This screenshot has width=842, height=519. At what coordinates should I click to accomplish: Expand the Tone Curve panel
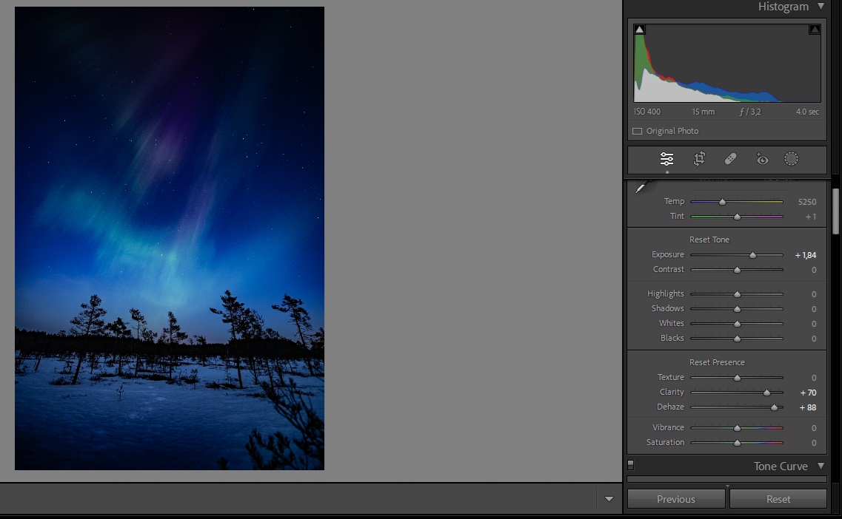coord(821,466)
